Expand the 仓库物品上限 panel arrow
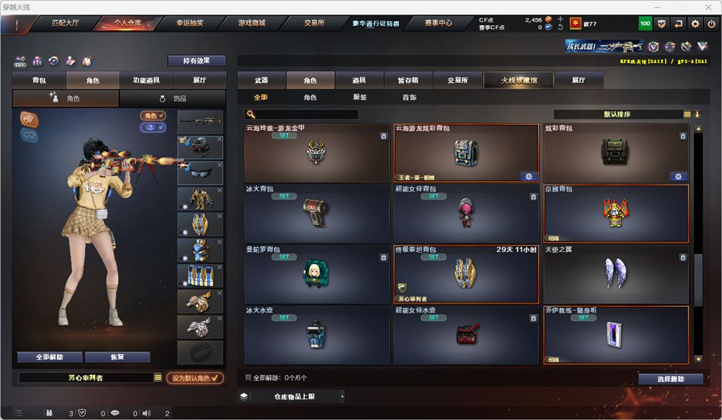The width and height of the screenshot is (722, 420). pos(342,396)
